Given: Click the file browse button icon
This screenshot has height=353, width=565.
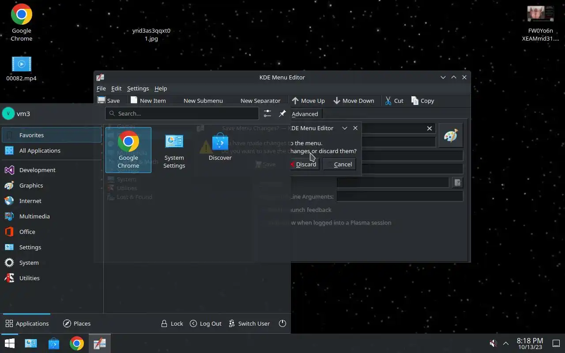Looking at the screenshot, I should point(457,182).
